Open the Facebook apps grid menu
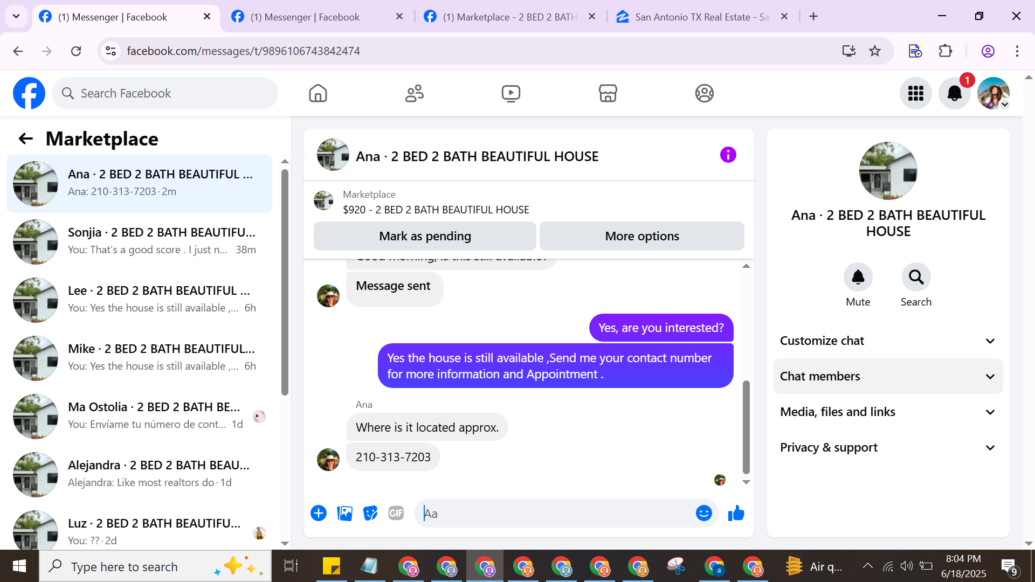The image size is (1035, 582). tap(915, 93)
